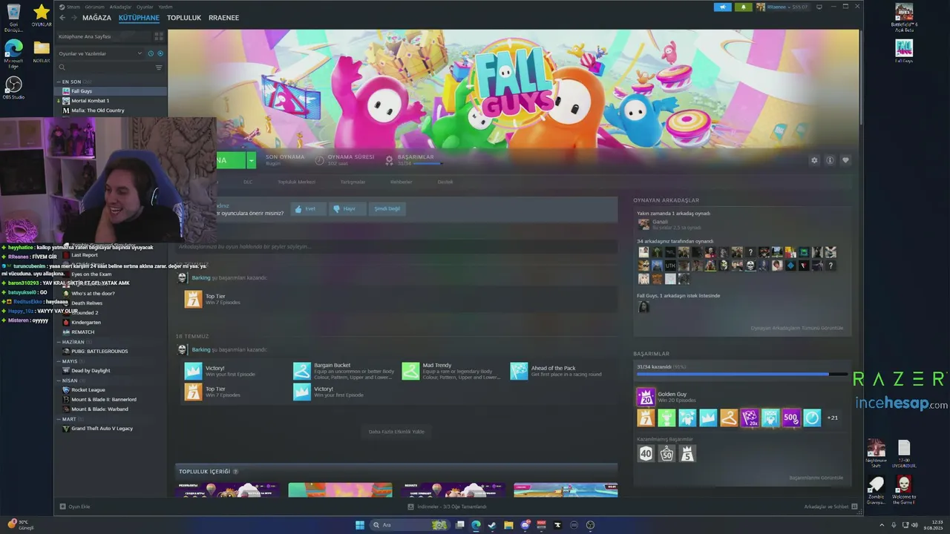950x534 pixels.
Task: Click the locked 40 achievement icon
Action: (x=646, y=453)
